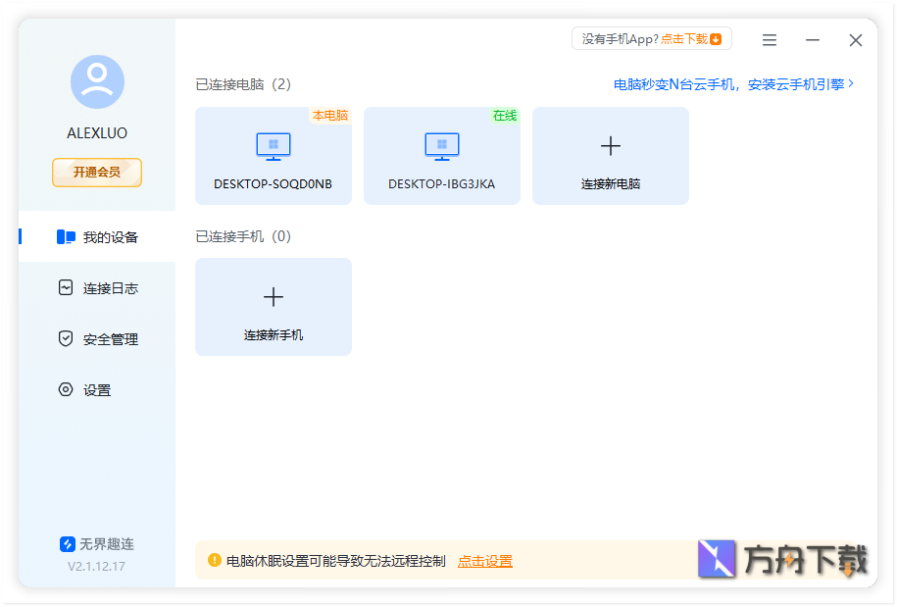Click the V2.1.12.17 version text

pos(96,567)
